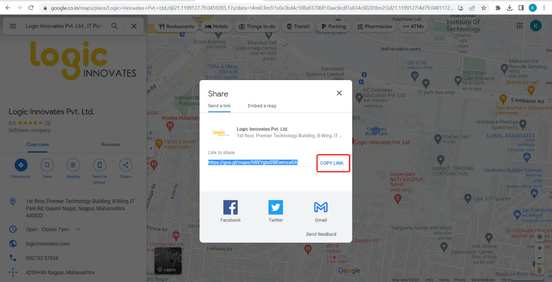The width and height of the screenshot is (552, 282).
Task: Click the my location button
Action: [x=540, y=236]
